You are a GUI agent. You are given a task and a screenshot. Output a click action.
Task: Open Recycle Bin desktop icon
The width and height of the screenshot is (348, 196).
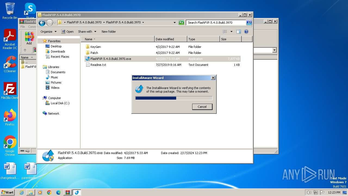[10, 11]
